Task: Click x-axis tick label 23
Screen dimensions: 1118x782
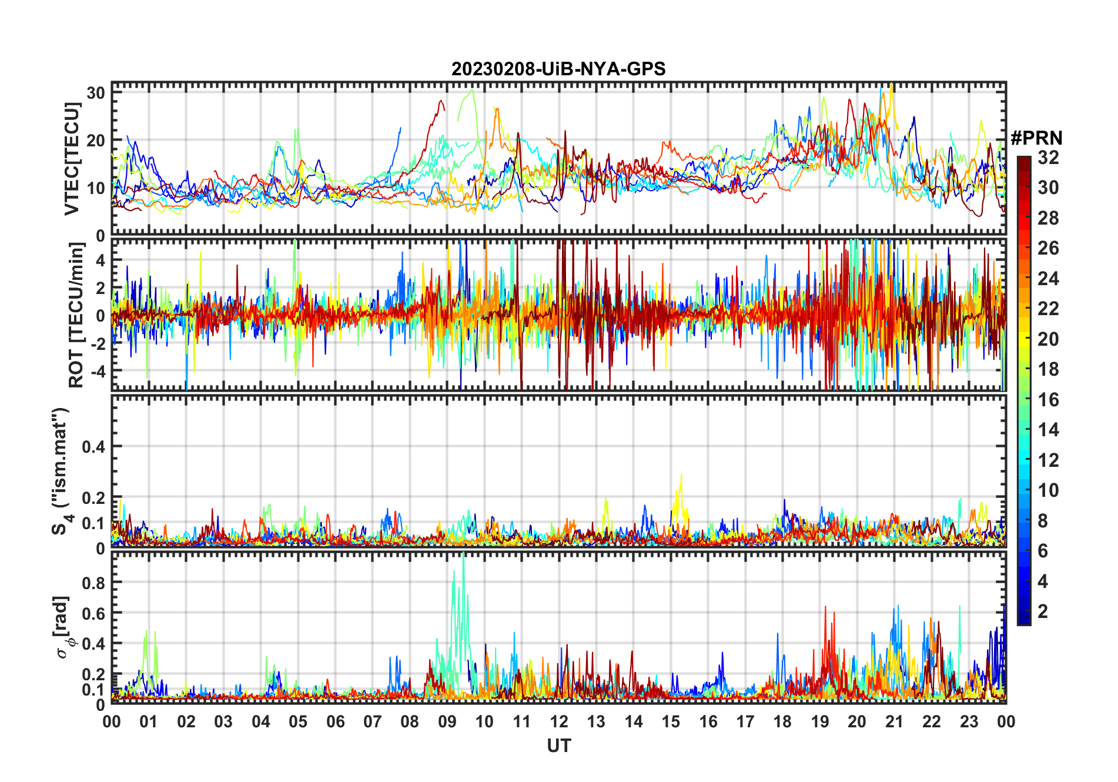Action: (x=969, y=721)
